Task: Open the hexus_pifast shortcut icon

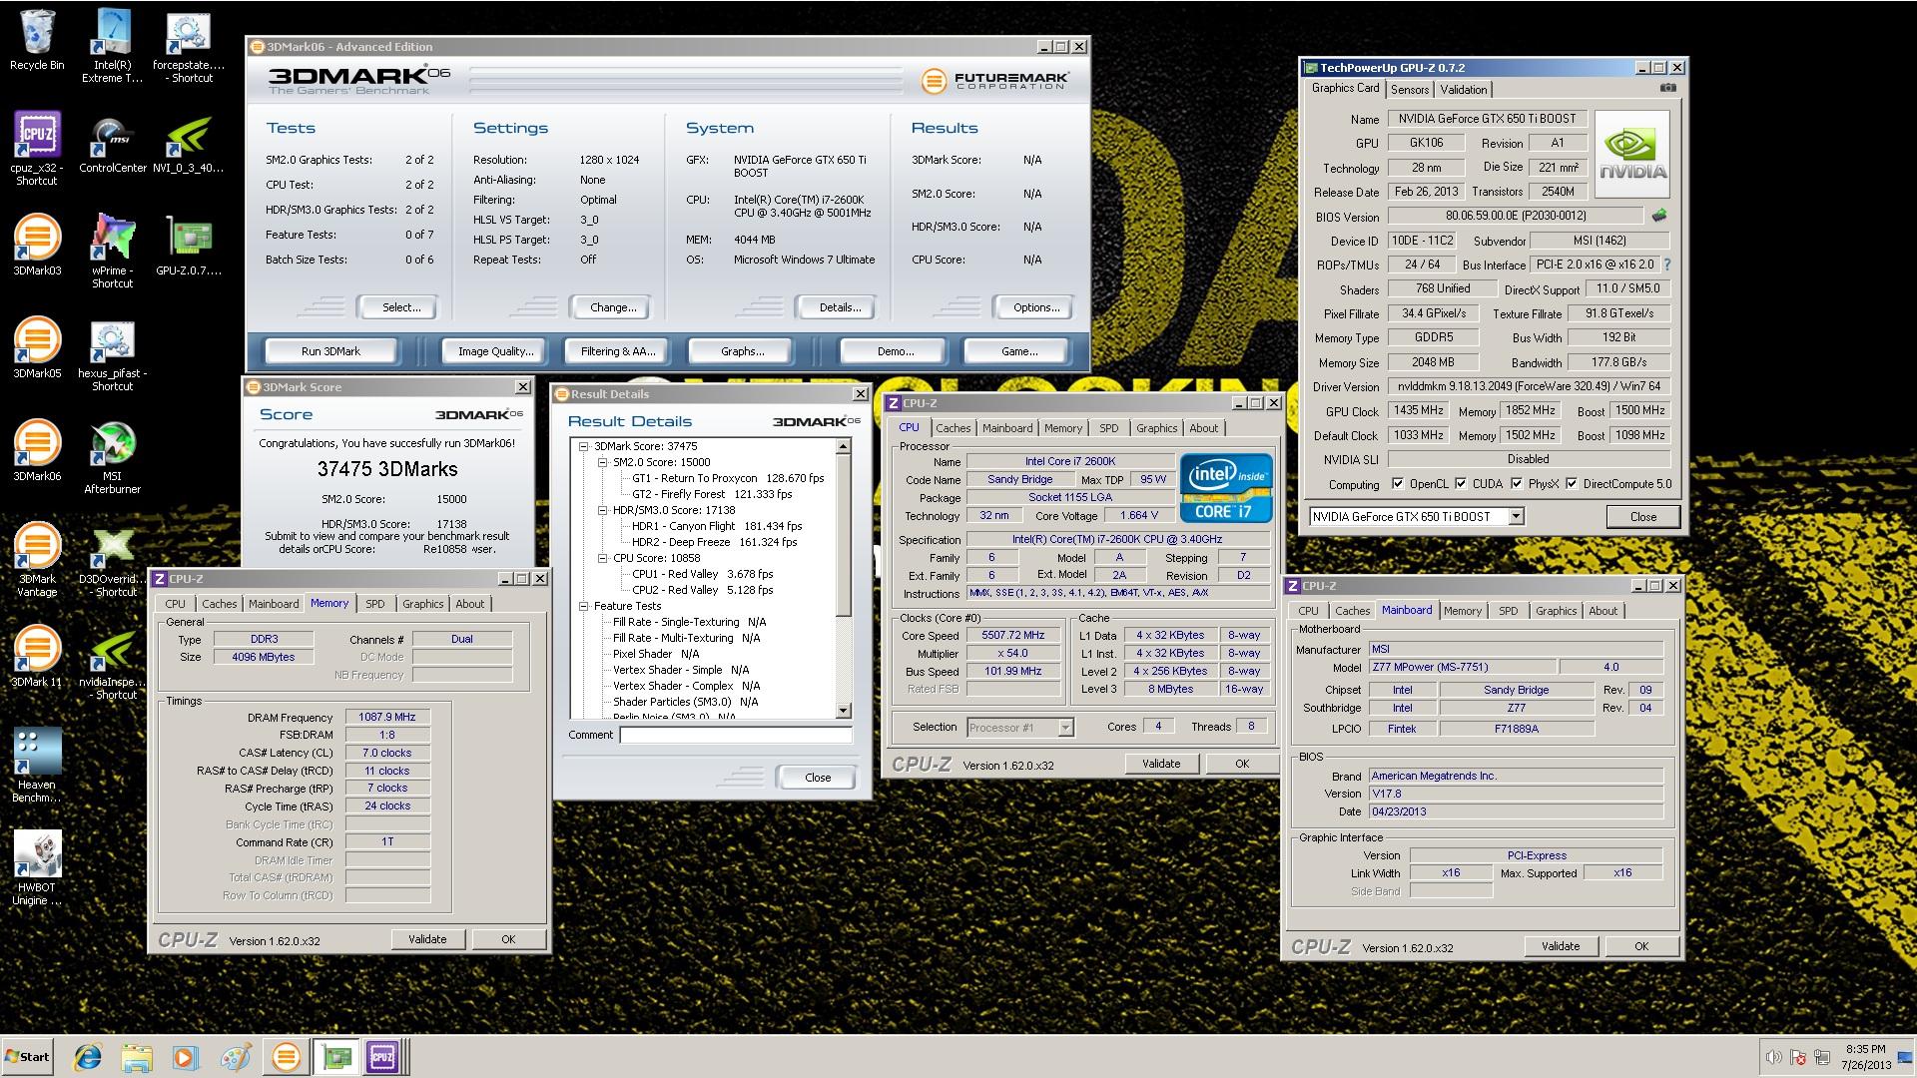Action: click(x=112, y=355)
